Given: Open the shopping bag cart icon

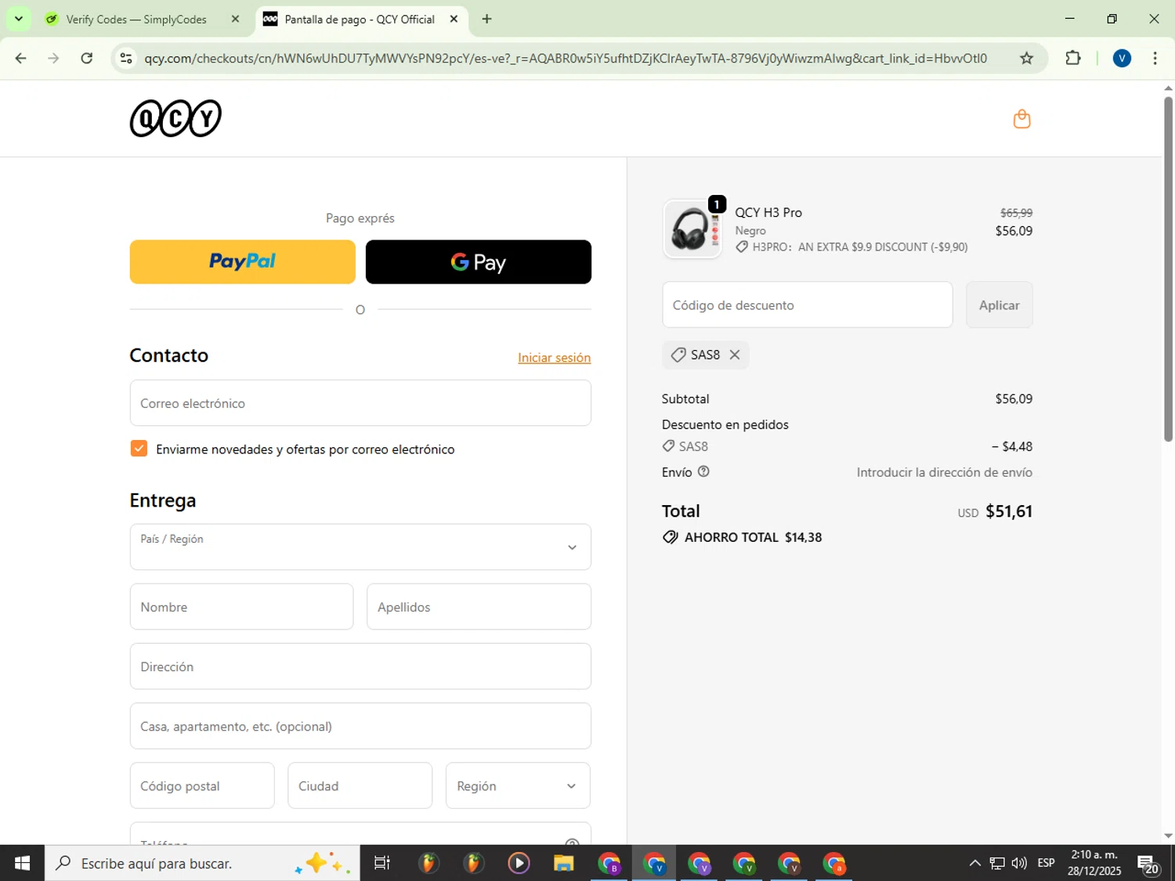Looking at the screenshot, I should [1021, 119].
